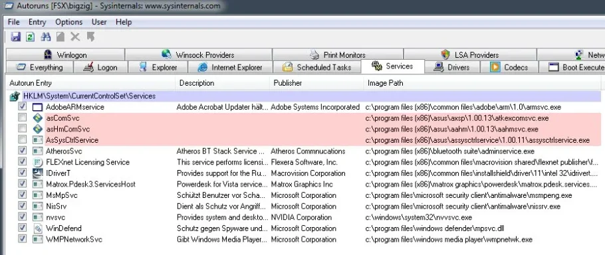Uncheck the WinDefend checkbox
Viewport: 605px width, 255px height.
point(23,228)
